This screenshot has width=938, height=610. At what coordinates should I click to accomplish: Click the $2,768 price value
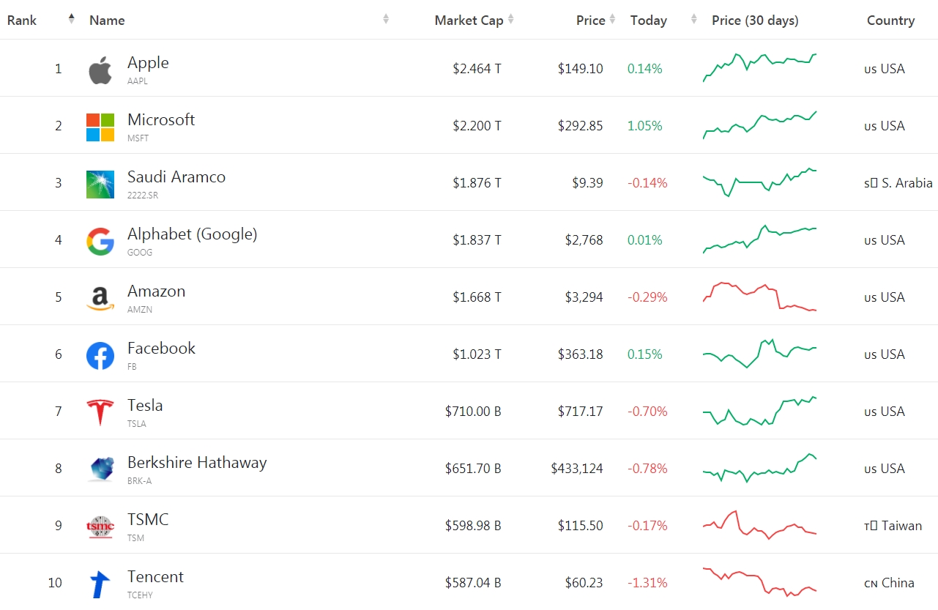pos(584,240)
